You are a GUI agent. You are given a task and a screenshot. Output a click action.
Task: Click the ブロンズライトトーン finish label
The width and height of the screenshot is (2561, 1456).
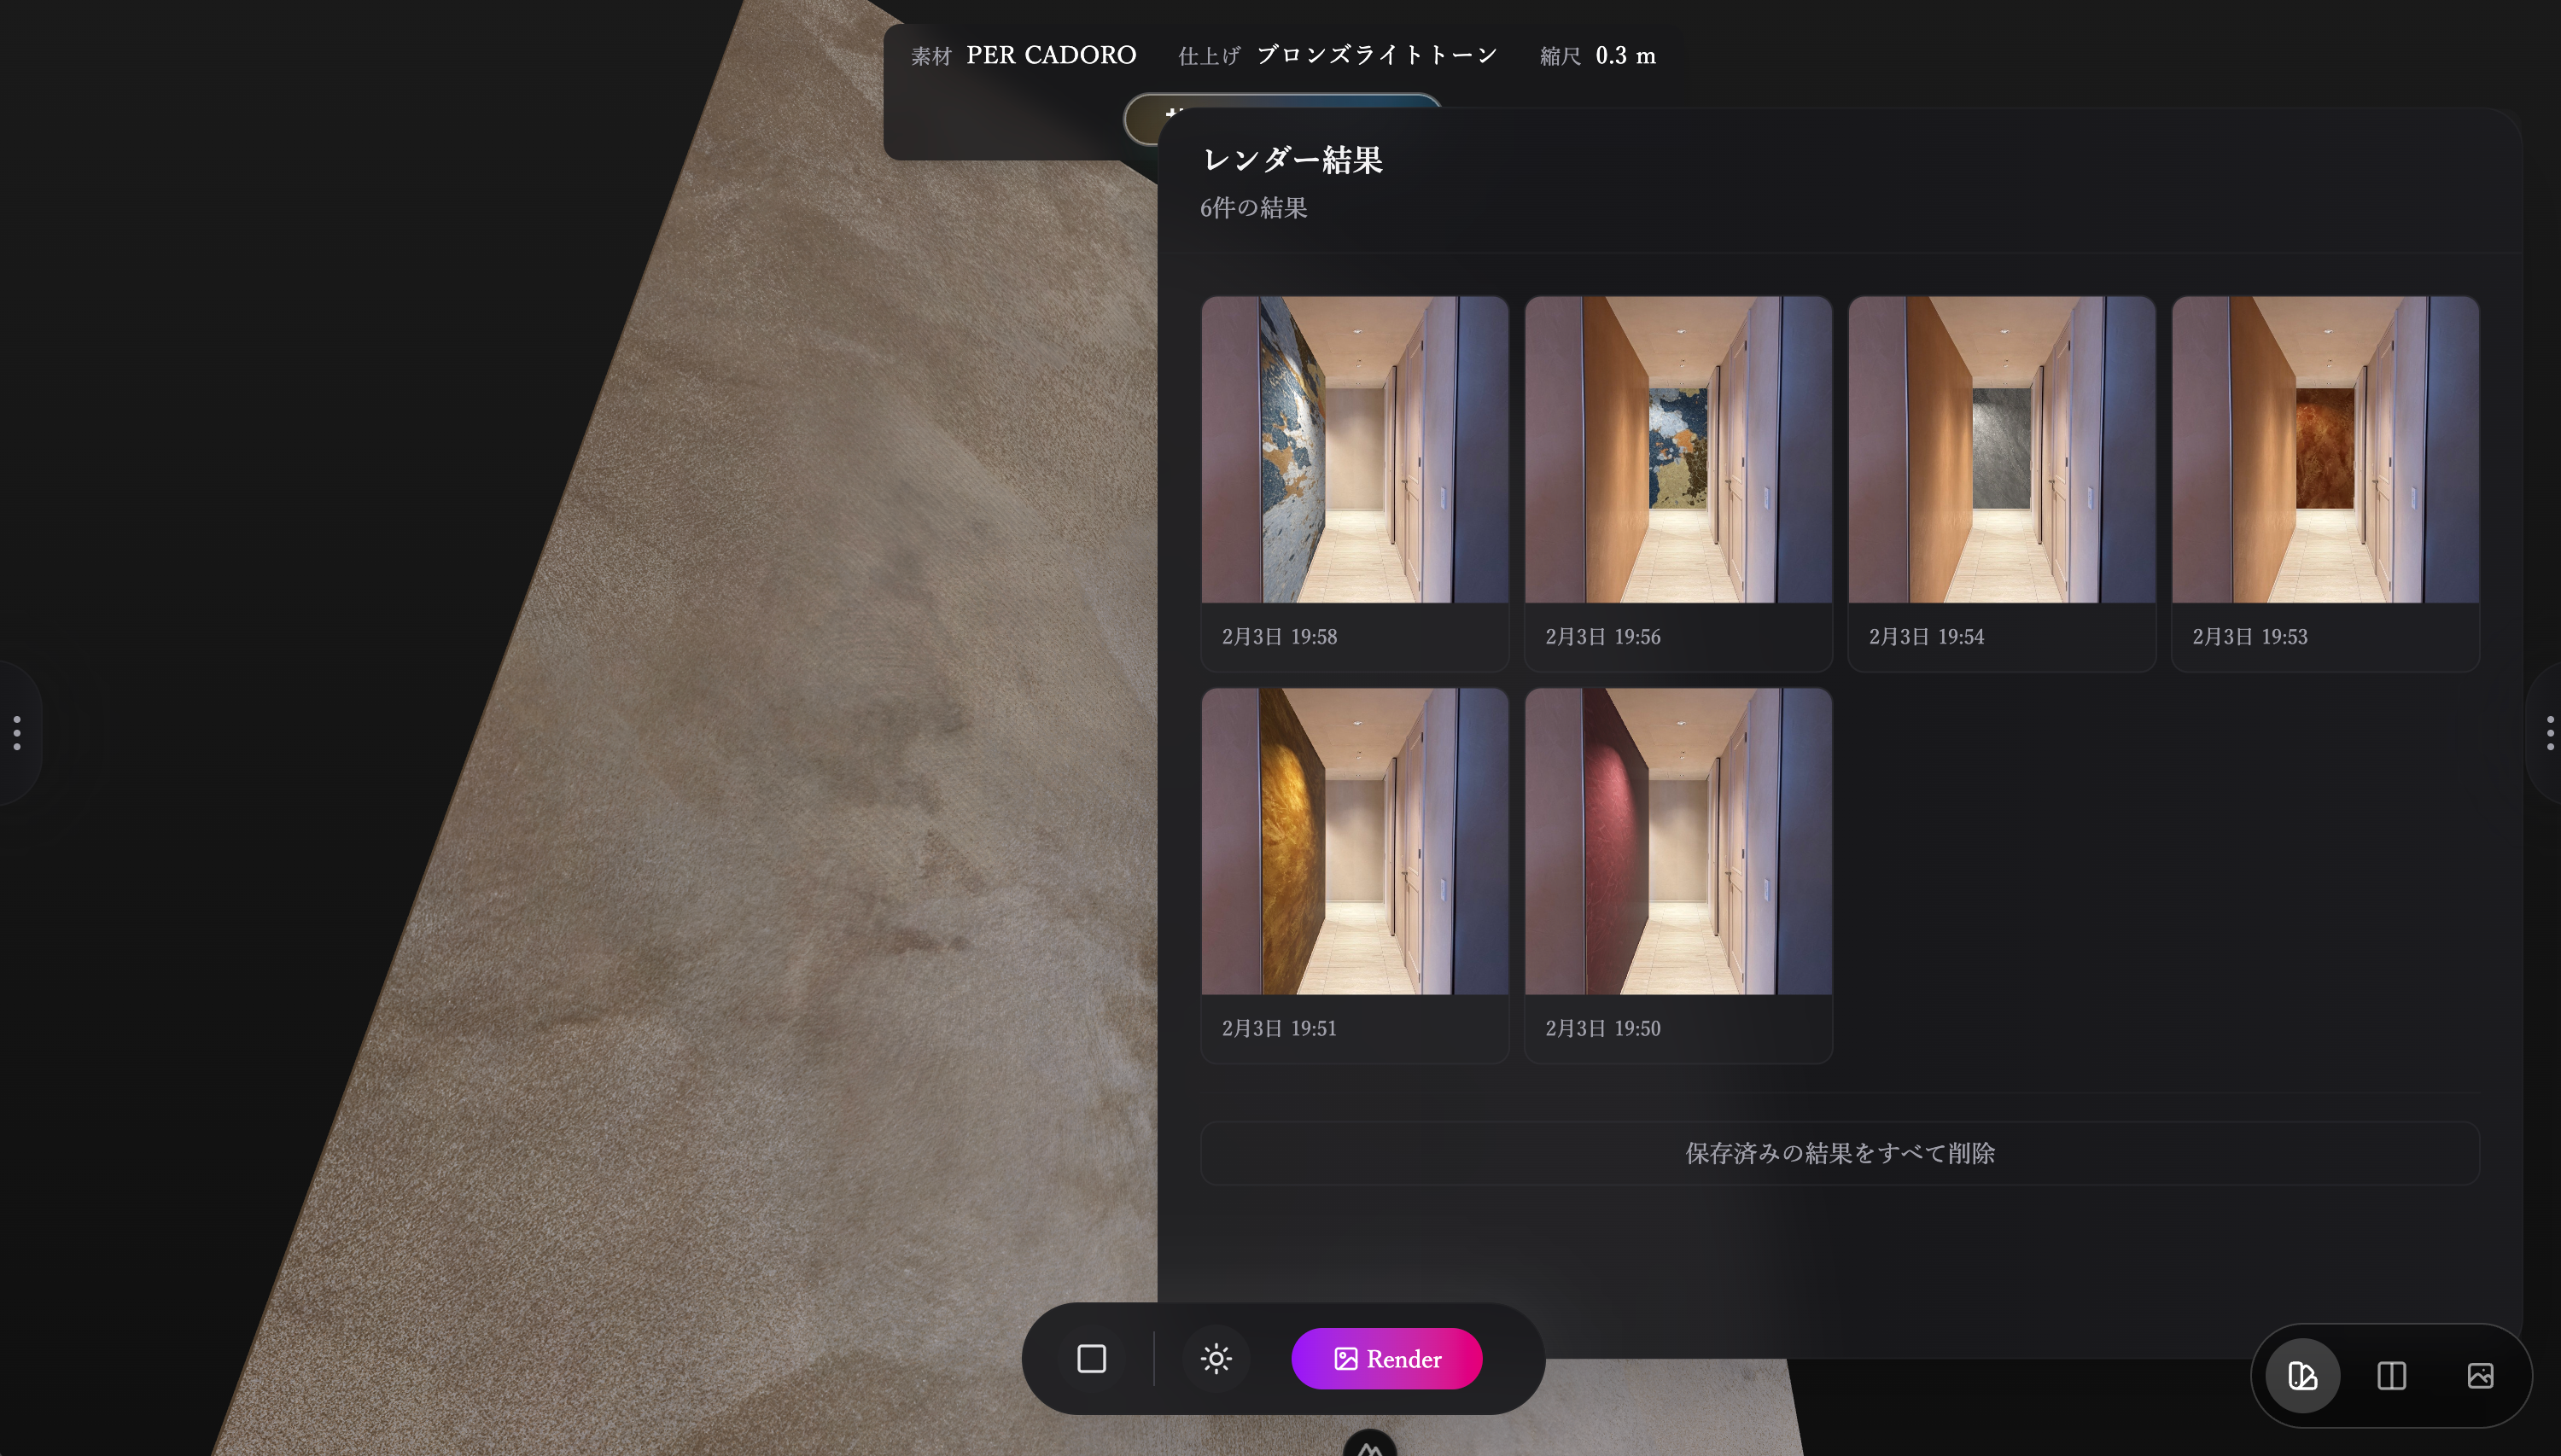pyautogui.click(x=1376, y=55)
